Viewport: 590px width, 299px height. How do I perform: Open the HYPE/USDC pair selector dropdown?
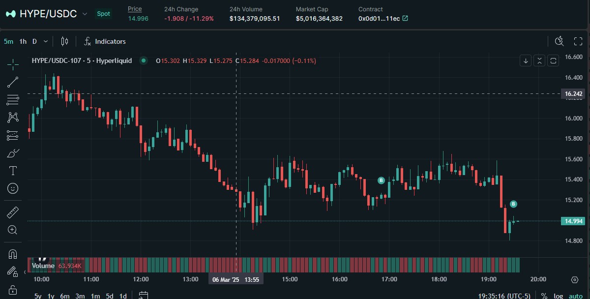(47, 14)
